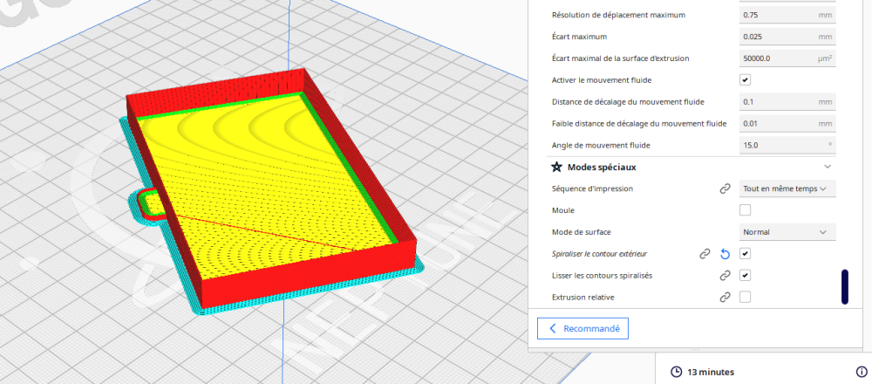
Task: Open print info icon next to time estimate
Action: click(x=861, y=372)
